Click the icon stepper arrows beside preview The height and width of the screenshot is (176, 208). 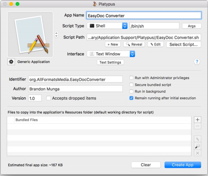[x=56, y=35]
